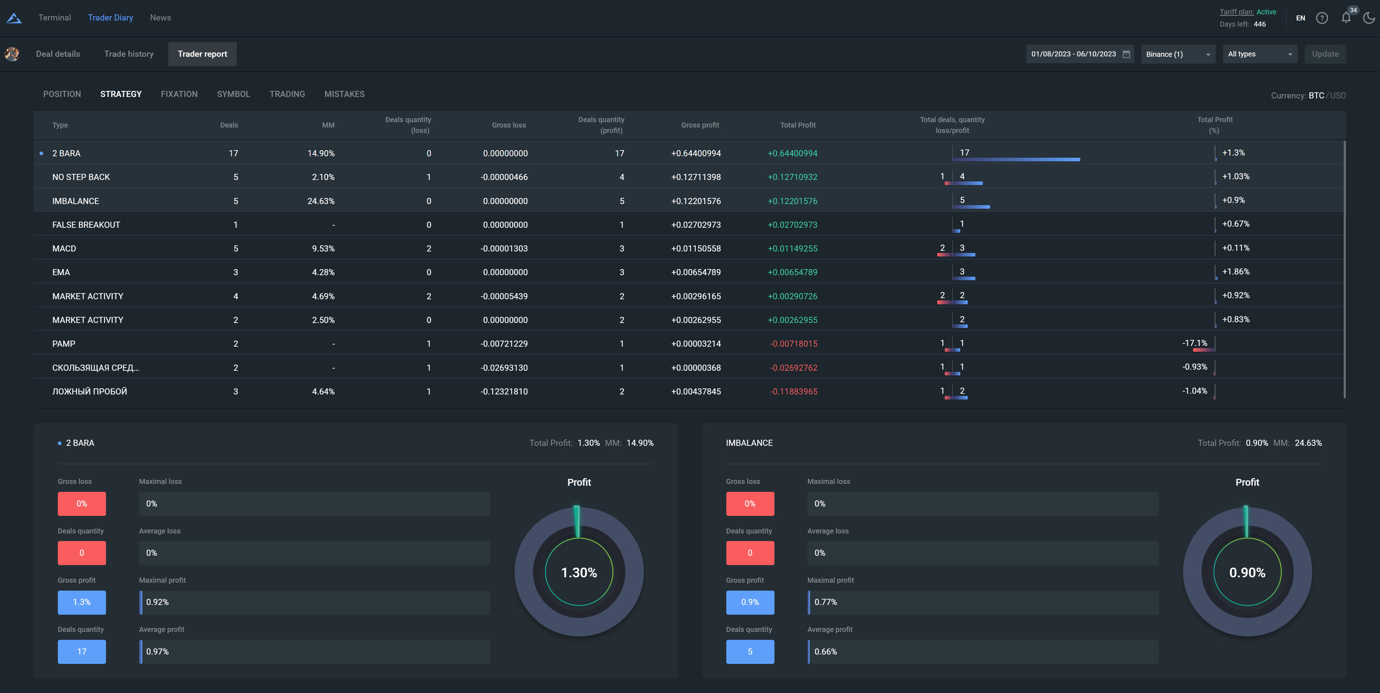The image size is (1380, 693).
Task: Open notifications bell icon
Action: tap(1346, 18)
